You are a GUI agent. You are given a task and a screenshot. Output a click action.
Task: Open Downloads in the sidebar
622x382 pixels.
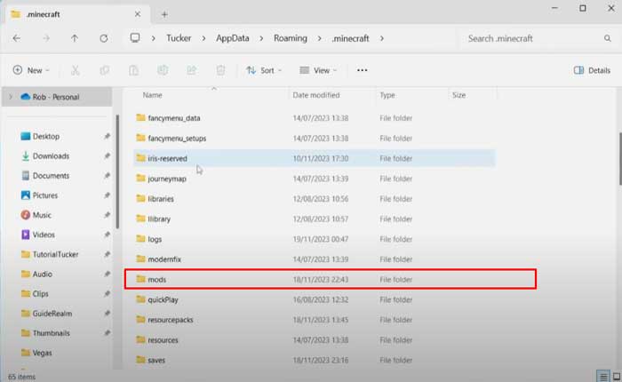[51, 155]
